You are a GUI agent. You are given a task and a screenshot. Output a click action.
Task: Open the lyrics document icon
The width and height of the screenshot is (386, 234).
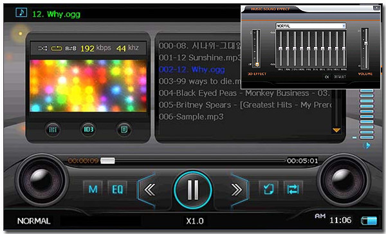pos(124,129)
